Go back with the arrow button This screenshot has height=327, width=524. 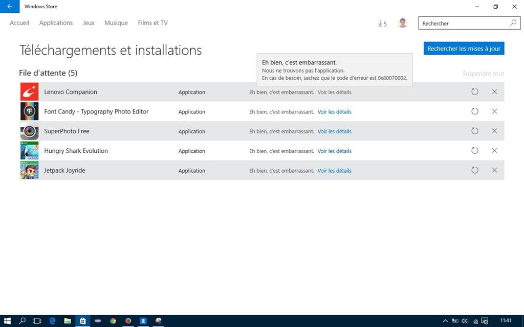[x=10, y=6]
